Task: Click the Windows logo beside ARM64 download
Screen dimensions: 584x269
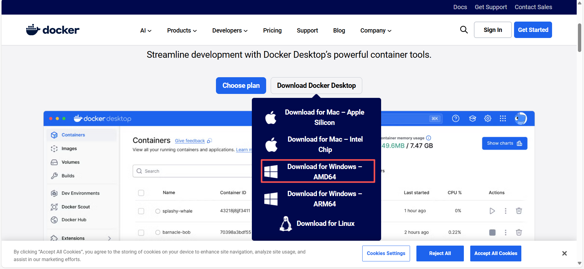Action: (271, 199)
